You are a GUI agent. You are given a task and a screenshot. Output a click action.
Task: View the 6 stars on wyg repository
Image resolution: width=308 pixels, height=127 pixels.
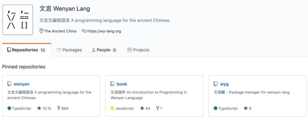point(248,108)
